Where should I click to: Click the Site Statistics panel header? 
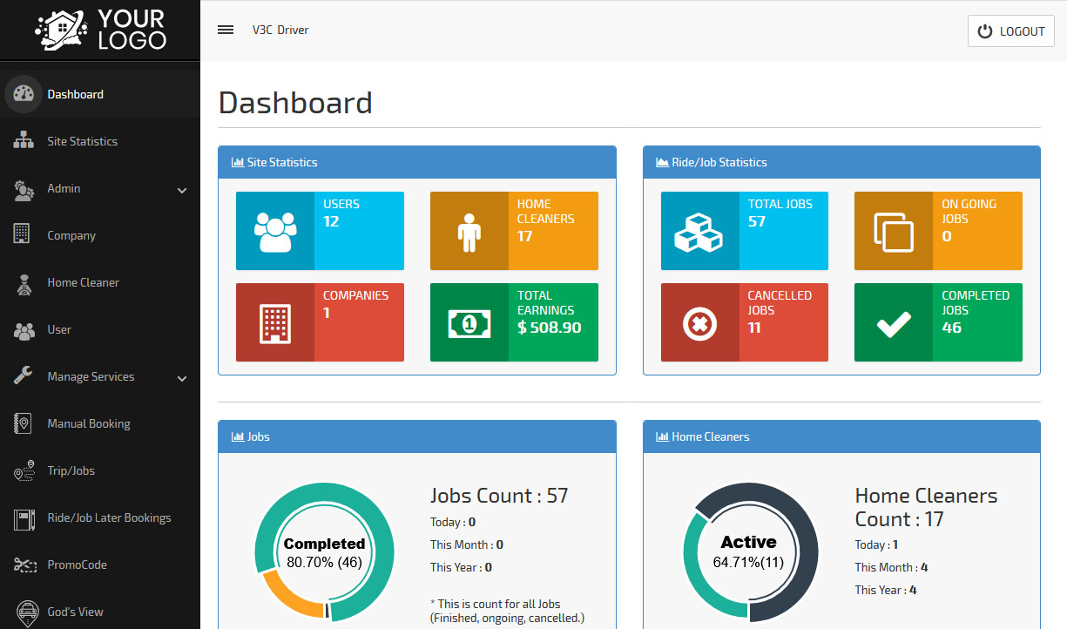click(x=417, y=162)
